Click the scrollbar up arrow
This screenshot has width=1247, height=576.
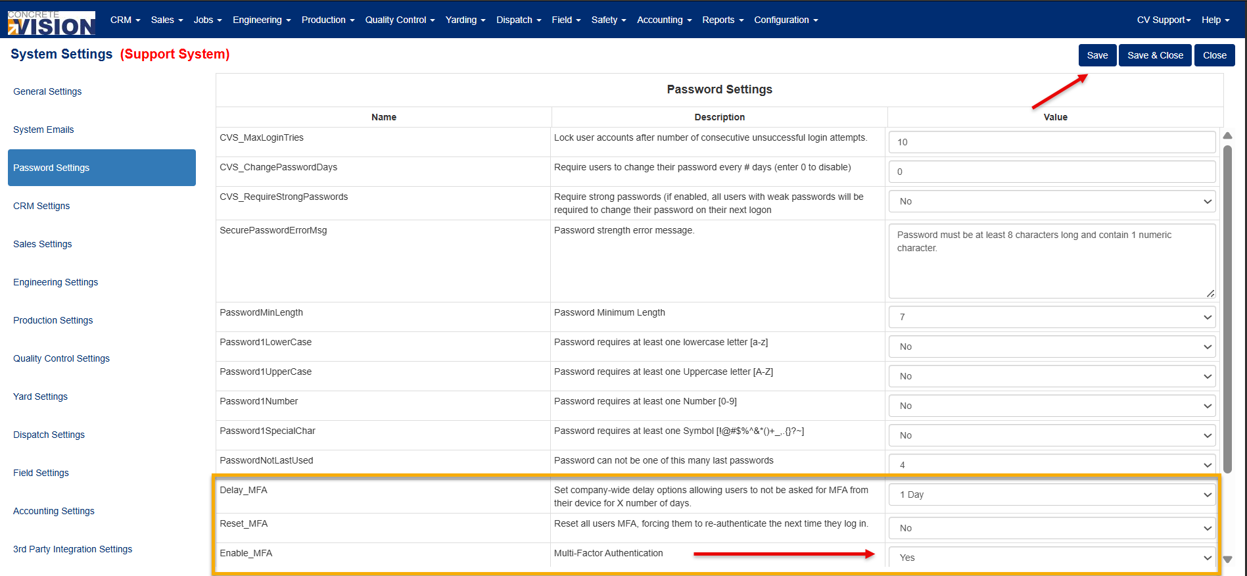coord(1227,135)
